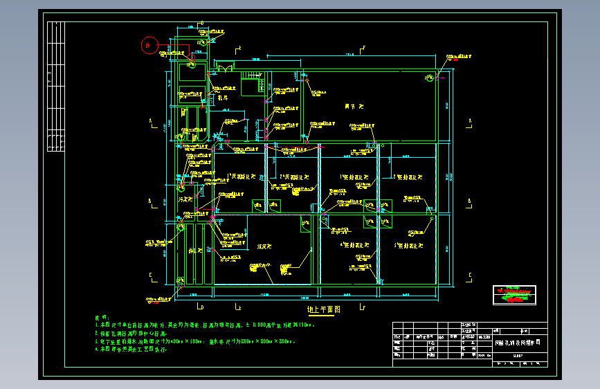Click the '机房' room label
Screen dimensions: 600x389
(x=223, y=98)
